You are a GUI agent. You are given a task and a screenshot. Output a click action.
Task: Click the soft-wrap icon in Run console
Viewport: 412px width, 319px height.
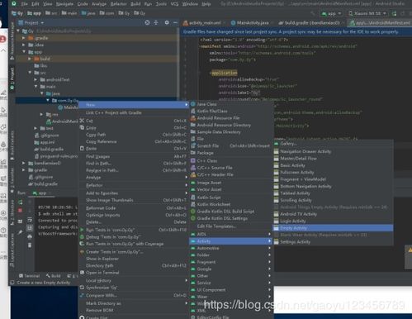pyautogui.click(x=30, y=220)
